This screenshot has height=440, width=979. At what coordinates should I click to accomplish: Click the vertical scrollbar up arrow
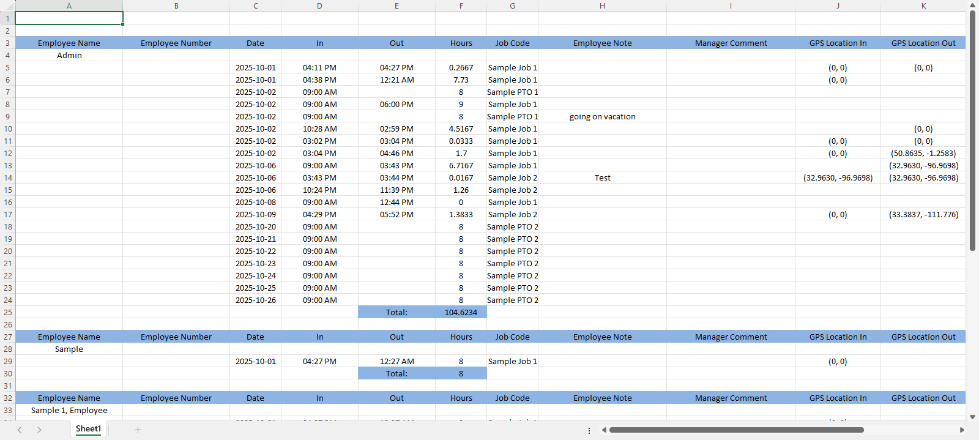(972, 6)
